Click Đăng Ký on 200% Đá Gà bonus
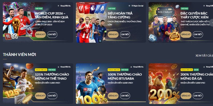Image resolution: width=213 pixels, height=106 pixels. coord(186,96)
